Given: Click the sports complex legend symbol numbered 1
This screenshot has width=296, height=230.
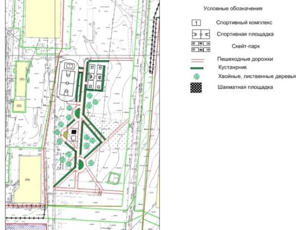Looking at the screenshot, I should pos(196,22).
